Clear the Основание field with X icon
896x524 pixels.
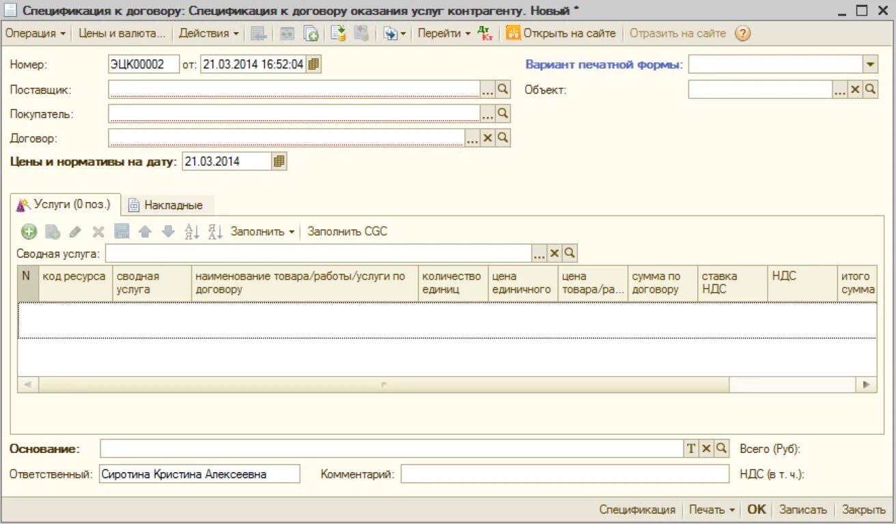click(706, 448)
